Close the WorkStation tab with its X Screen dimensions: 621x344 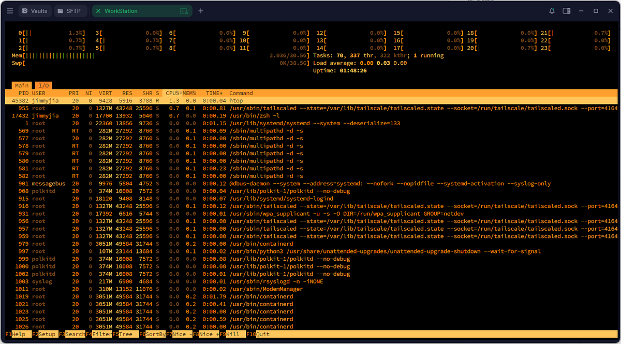pyautogui.click(x=98, y=11)
